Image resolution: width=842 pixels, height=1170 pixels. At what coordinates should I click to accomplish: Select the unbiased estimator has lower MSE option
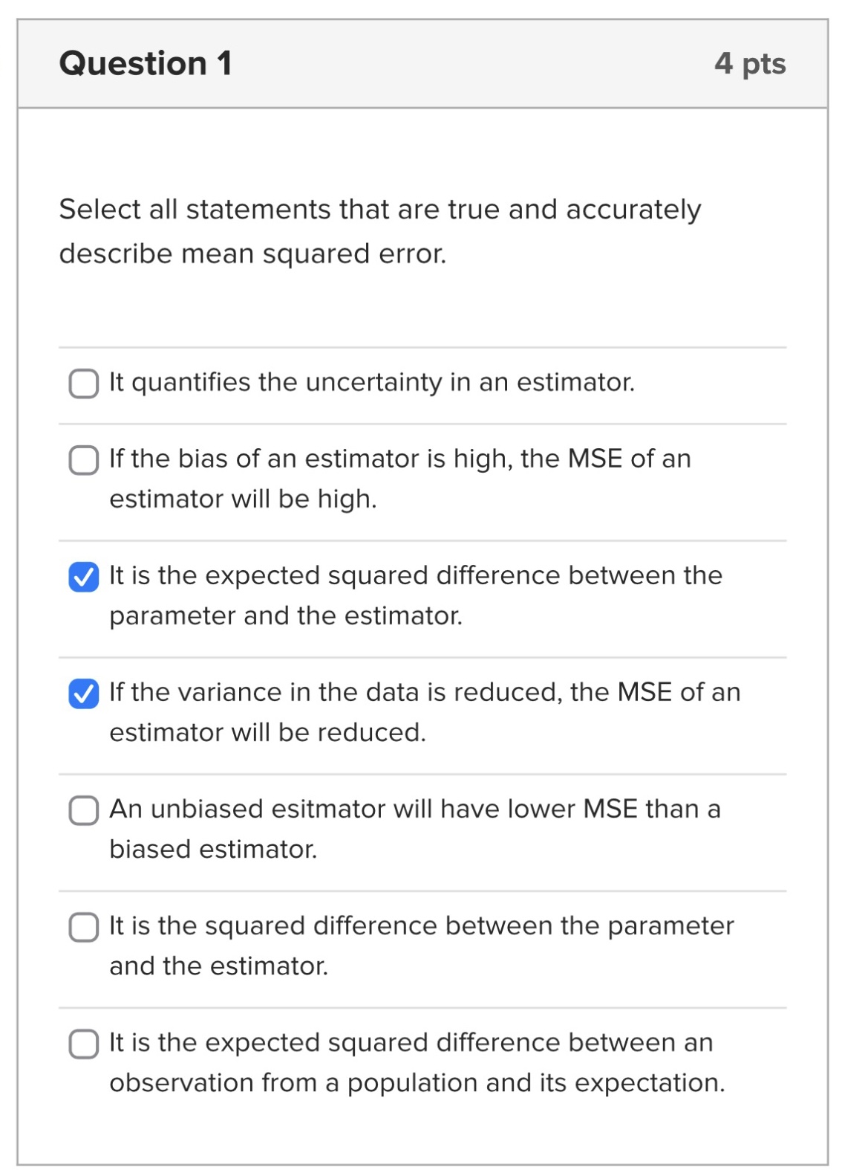[x=82, y=809]
